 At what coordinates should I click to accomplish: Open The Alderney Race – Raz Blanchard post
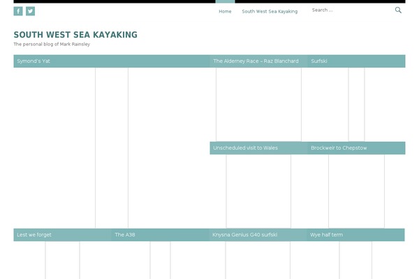256,61
